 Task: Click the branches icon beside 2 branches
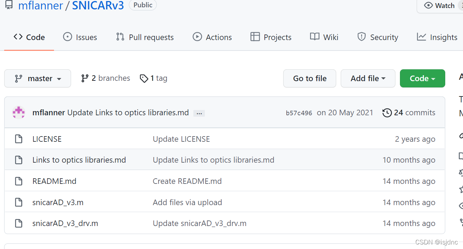click(x=85, y=78)
